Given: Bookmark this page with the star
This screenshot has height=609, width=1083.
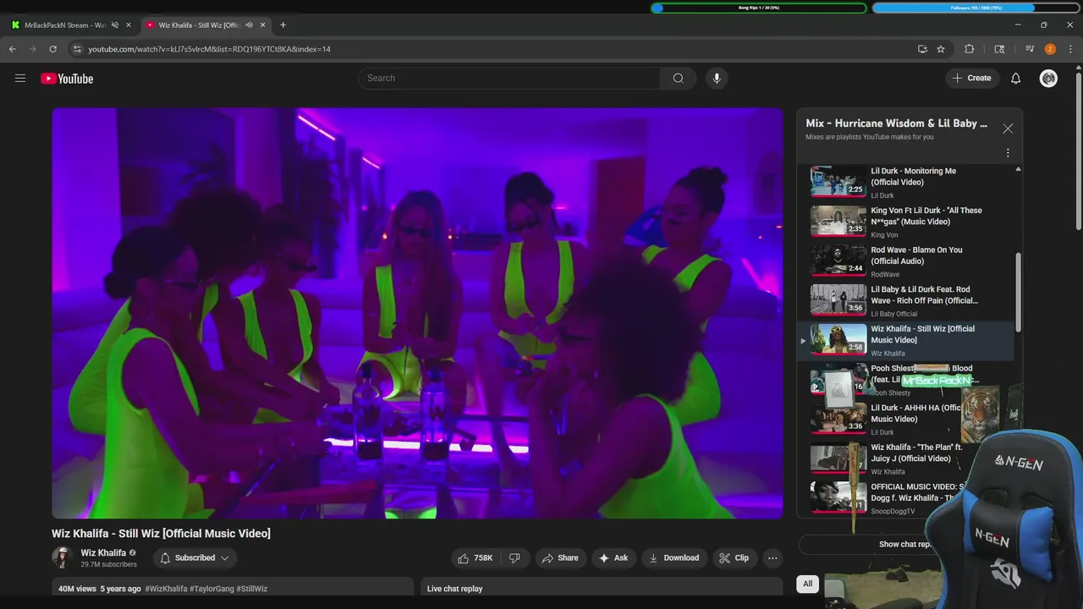Looking at the screenshot, I should pos(941,49).
